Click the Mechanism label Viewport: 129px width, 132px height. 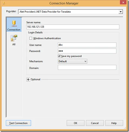36,61
